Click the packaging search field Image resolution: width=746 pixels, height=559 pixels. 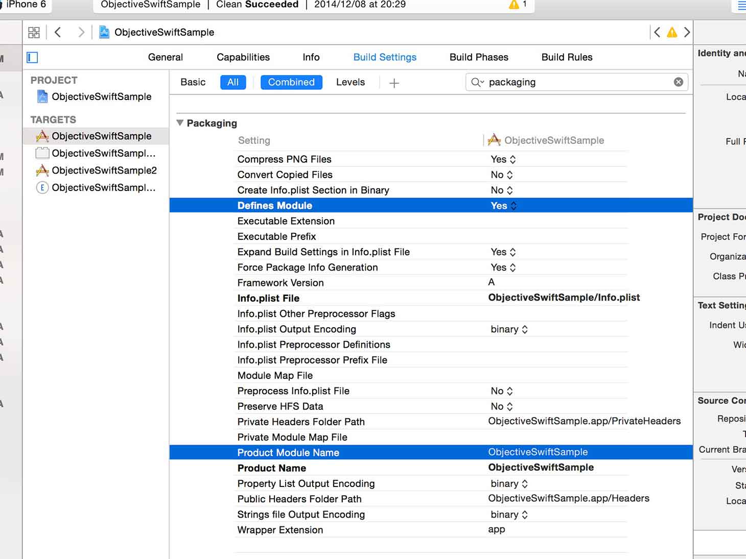coord(577,82)
